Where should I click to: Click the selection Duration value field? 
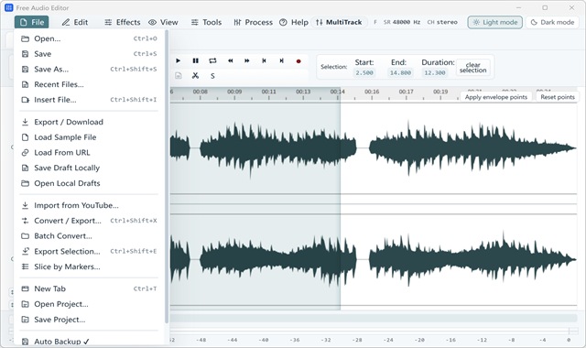(435, 73)
